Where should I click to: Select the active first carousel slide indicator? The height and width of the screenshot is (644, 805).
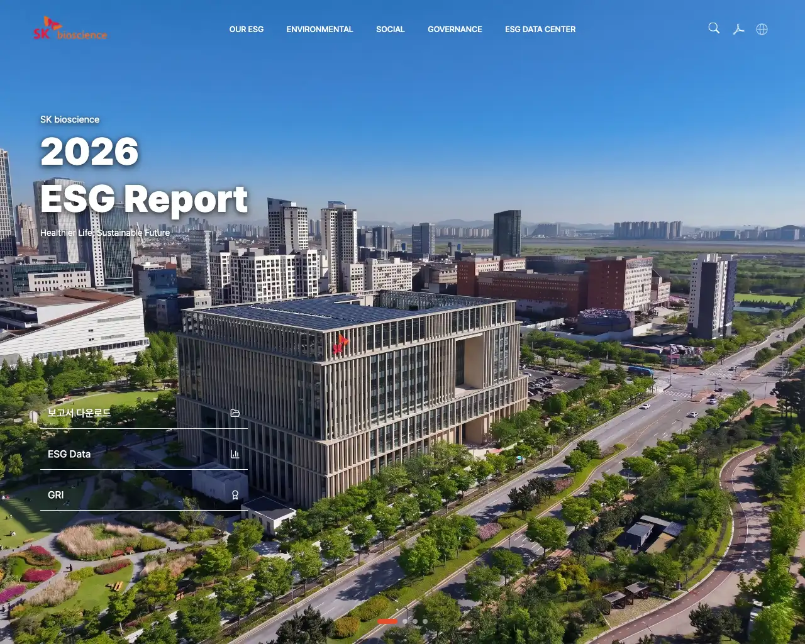coord(387,621)
